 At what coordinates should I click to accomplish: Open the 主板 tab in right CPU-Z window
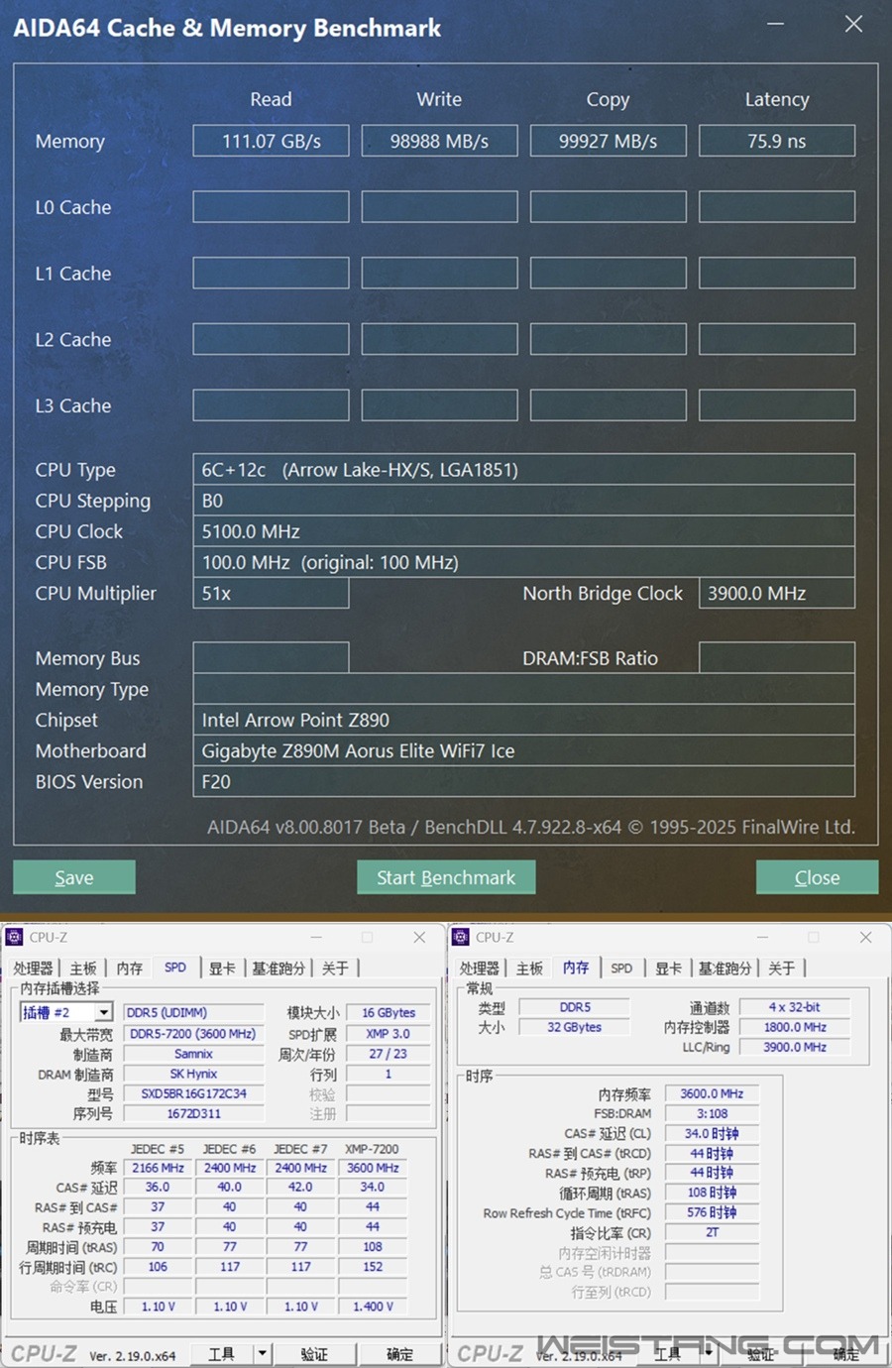click(529, 969)
